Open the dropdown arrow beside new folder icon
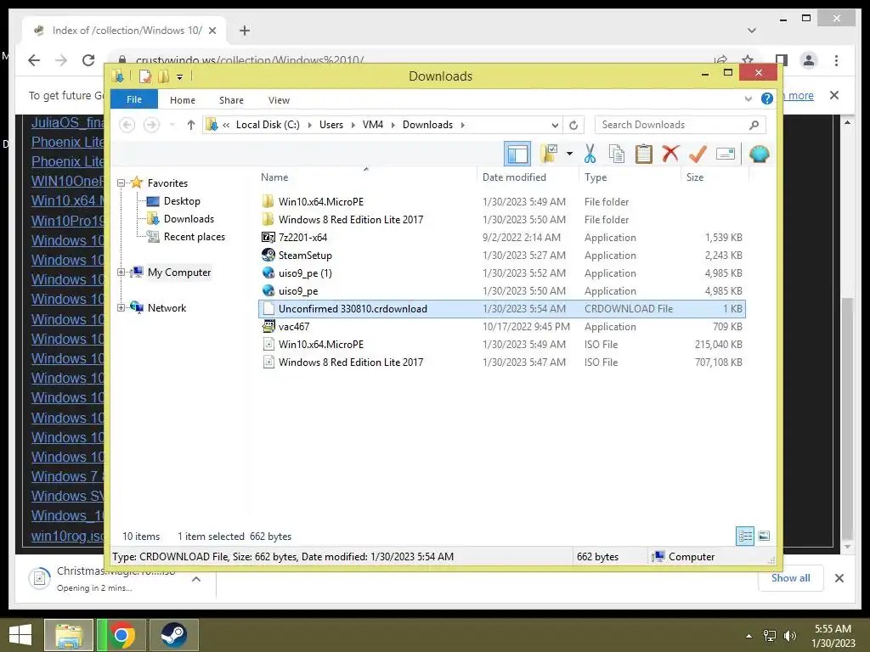Screen dimensions: 870x652 point(569,154)
